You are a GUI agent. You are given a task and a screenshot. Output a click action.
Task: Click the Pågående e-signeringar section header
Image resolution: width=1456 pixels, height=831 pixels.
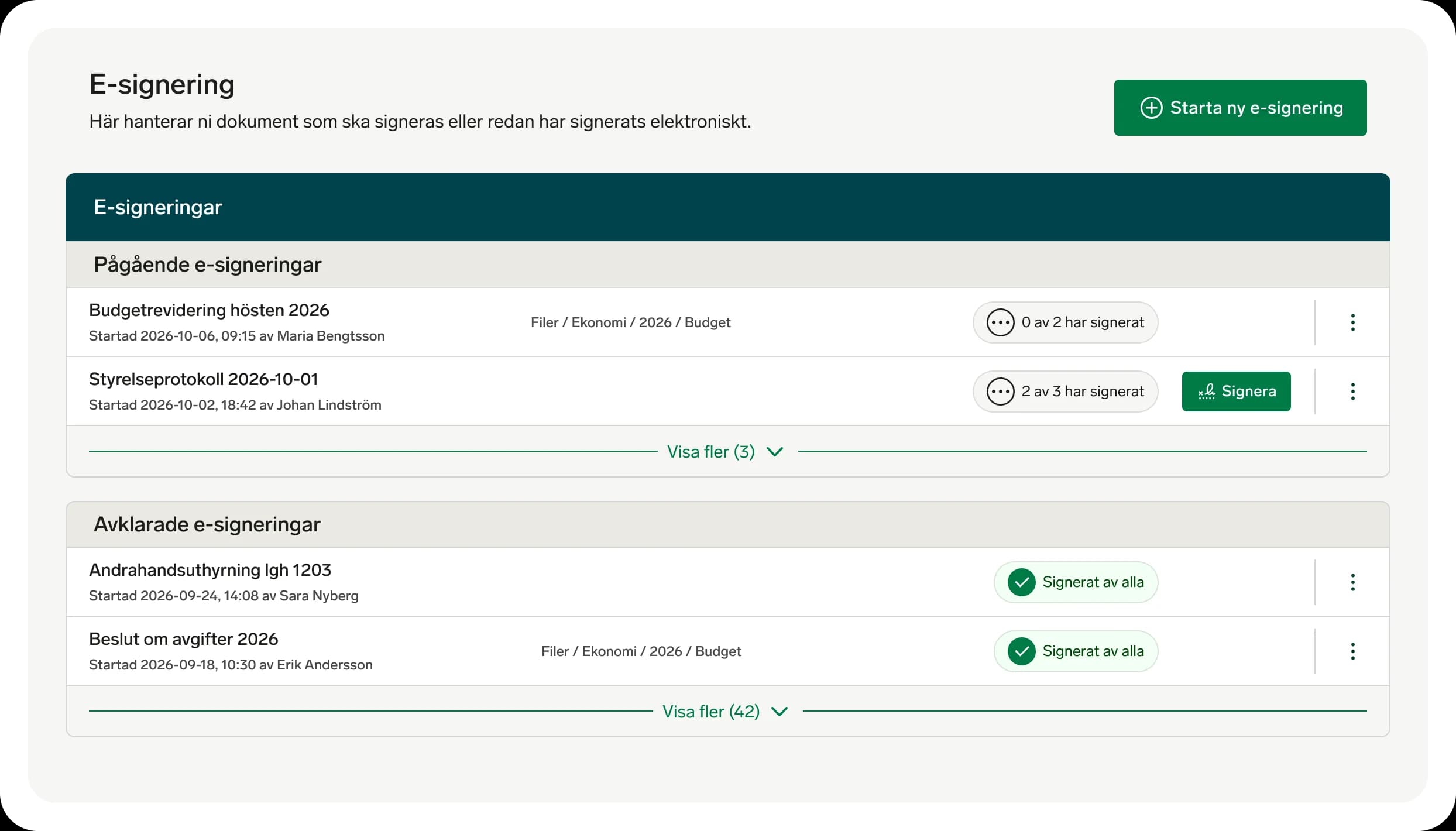[x=727, y=265]
